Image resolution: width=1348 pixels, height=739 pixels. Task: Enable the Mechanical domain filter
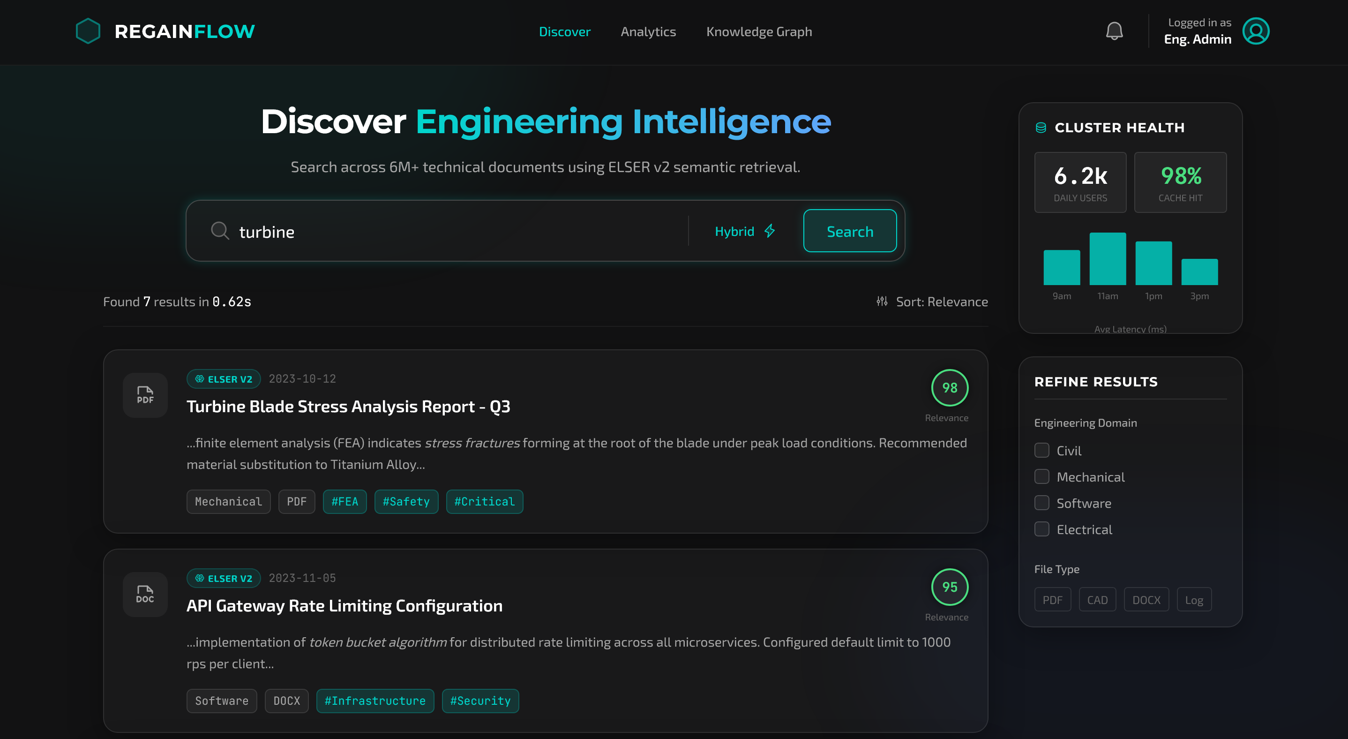pyautogui.click(x=1042, y=477)
